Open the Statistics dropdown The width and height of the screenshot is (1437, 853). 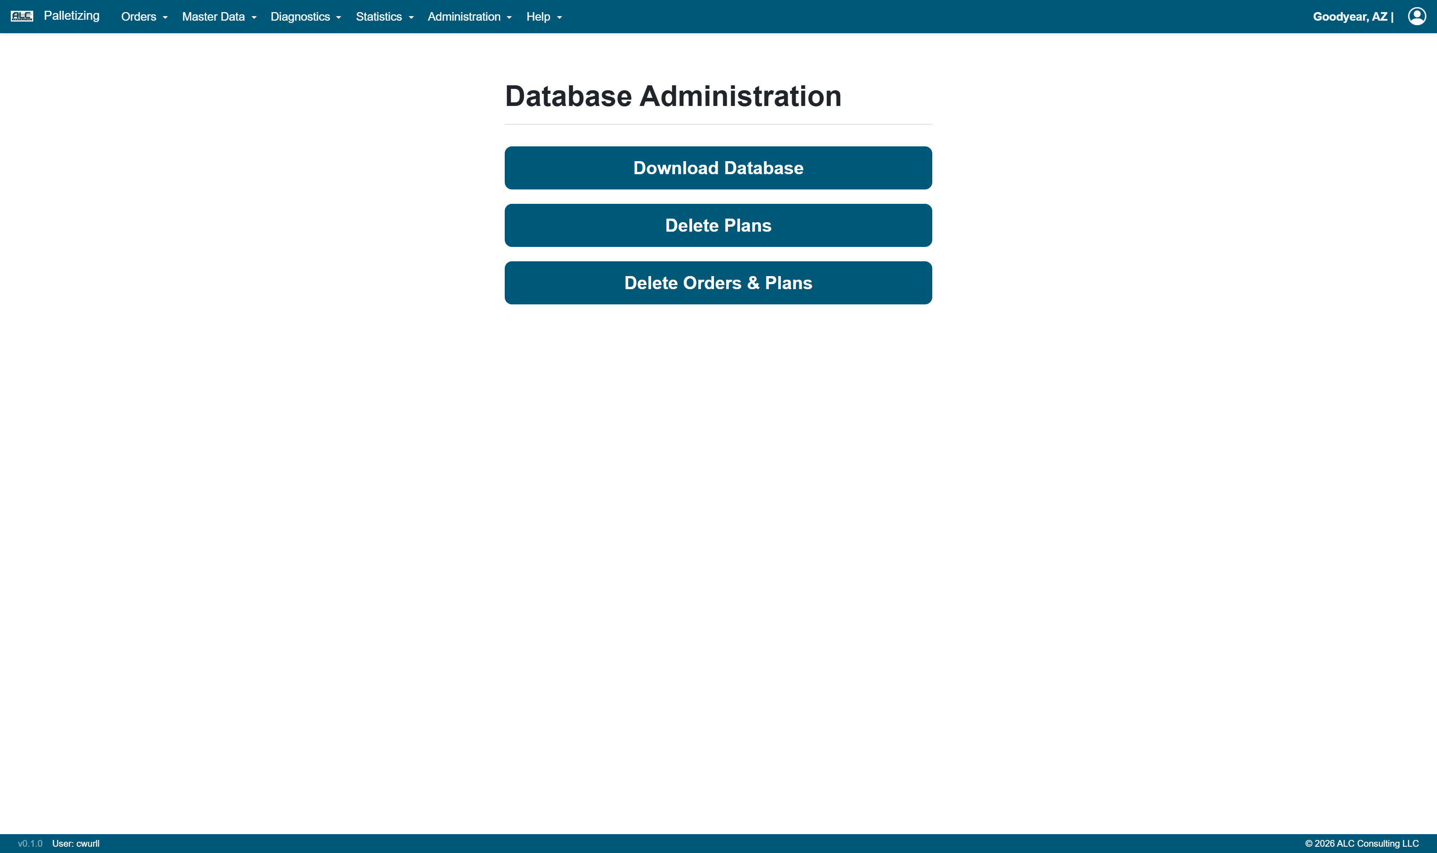point(384,17)
